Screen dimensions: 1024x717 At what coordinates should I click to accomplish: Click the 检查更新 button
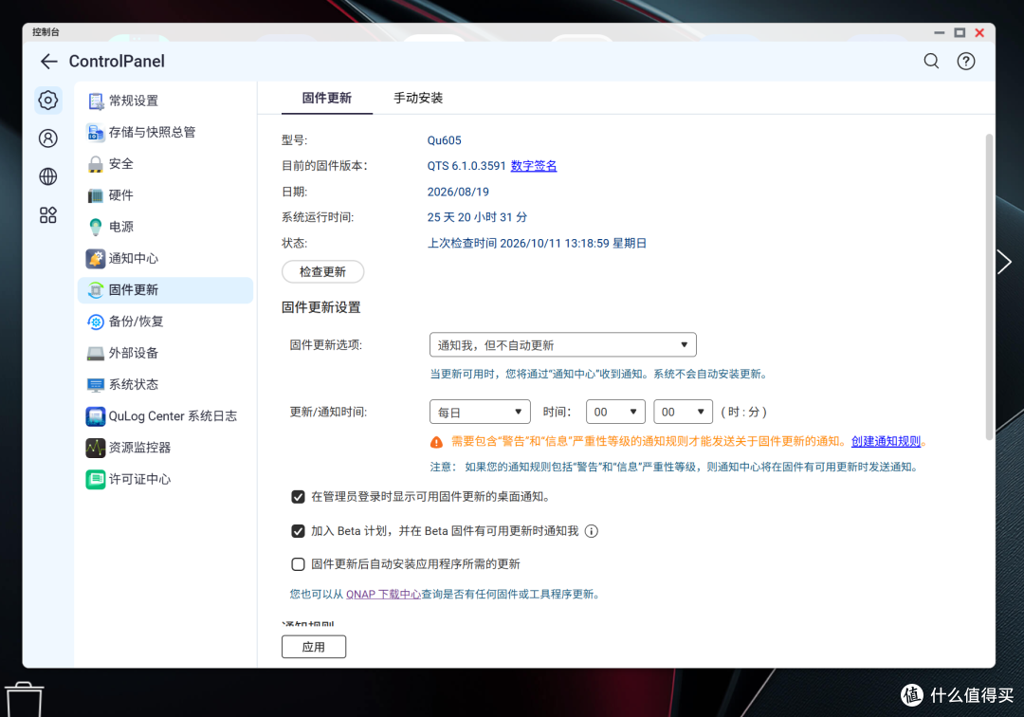click(x=322, y=271)
